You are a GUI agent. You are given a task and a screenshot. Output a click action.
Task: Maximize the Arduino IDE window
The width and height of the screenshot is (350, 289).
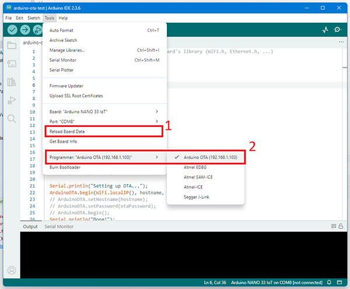point(323,8)
